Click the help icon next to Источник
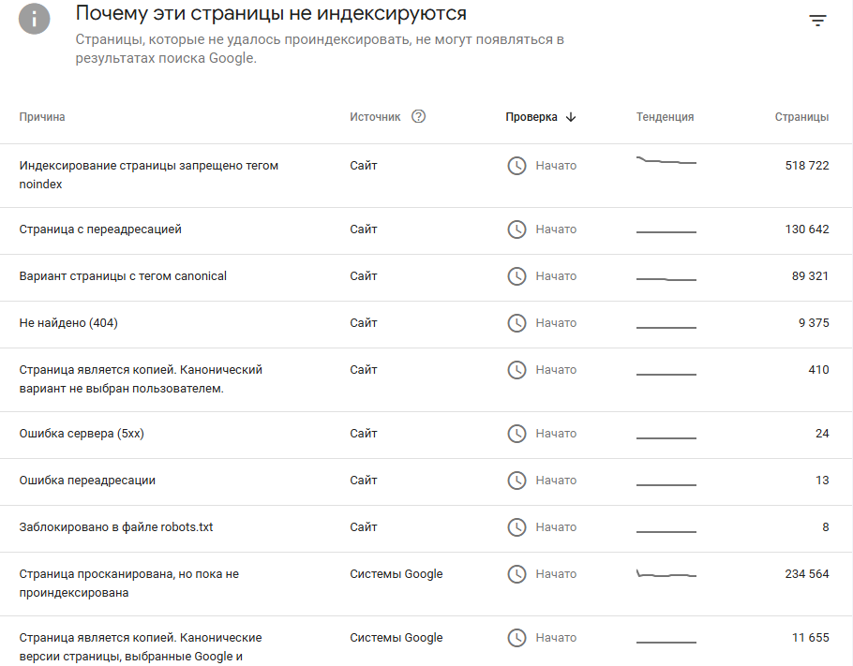Image resolution: width=853 pixels, height=666 pixels. pos(418,117)
